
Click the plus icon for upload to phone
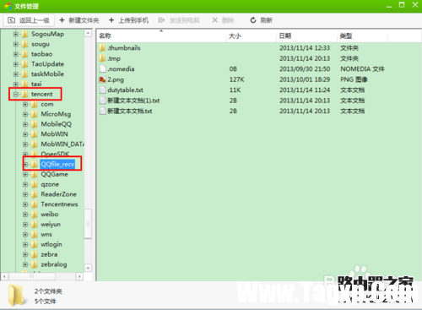tap(111, 20)
